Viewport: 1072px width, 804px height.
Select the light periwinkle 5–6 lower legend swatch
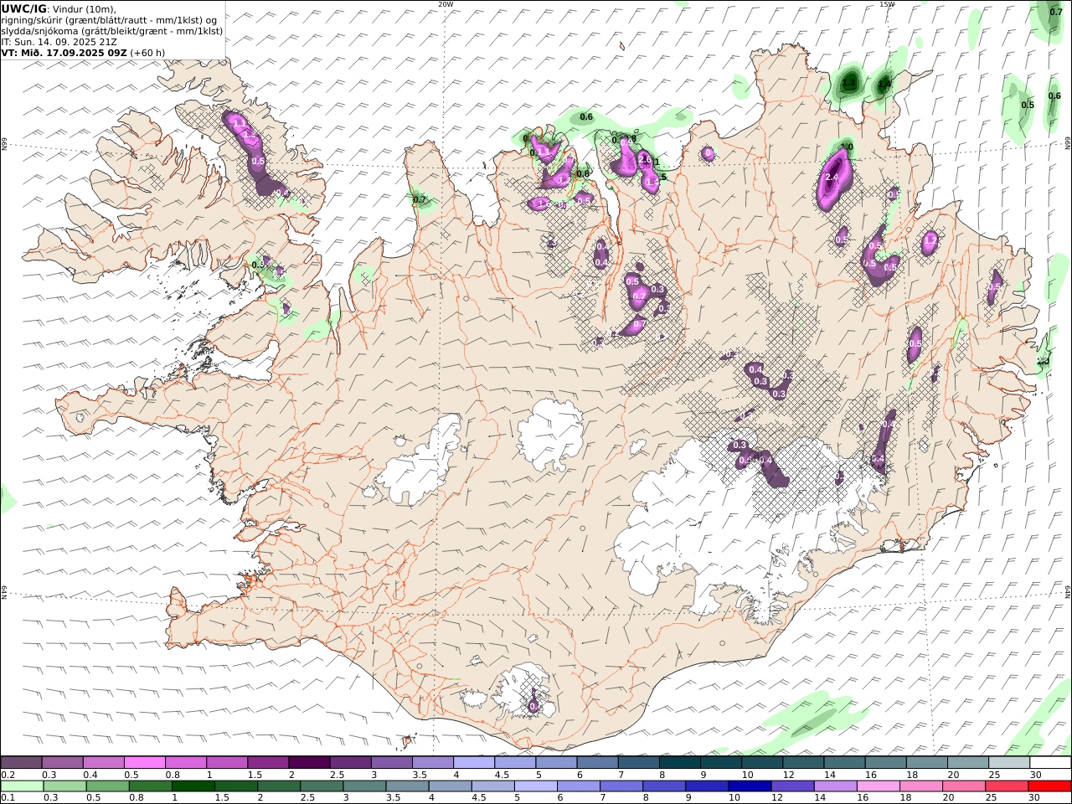[x=536, y=786]
